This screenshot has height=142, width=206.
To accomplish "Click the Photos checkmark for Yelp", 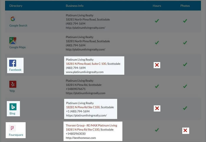I will pos(185,86).
